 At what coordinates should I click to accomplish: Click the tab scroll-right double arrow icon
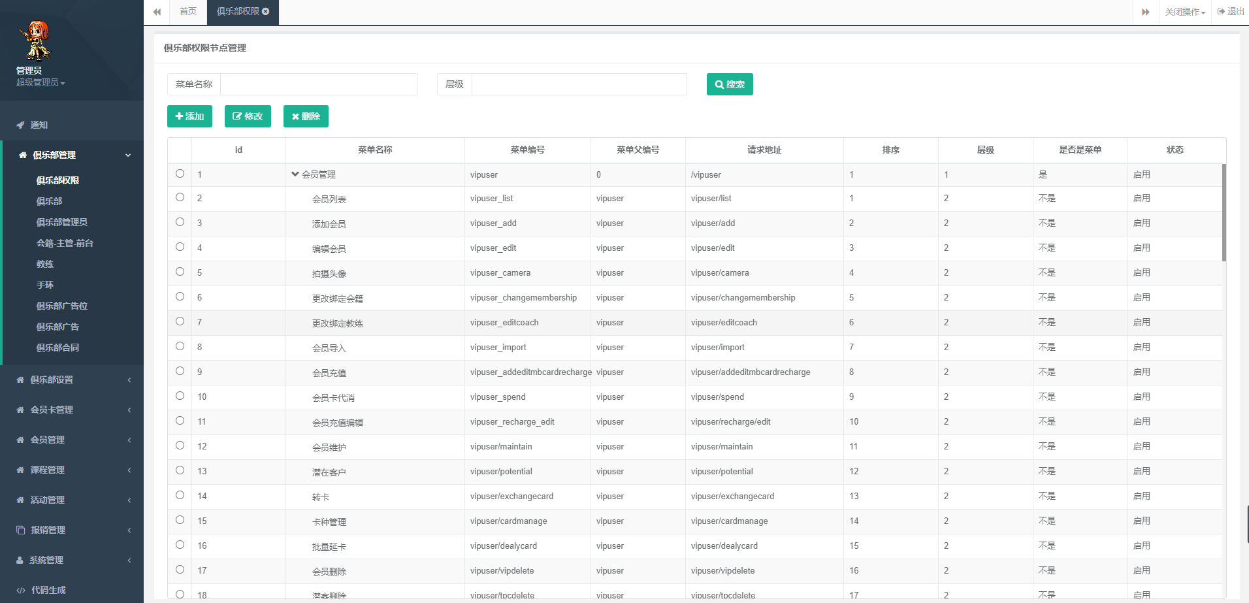tap(1146, 12)
